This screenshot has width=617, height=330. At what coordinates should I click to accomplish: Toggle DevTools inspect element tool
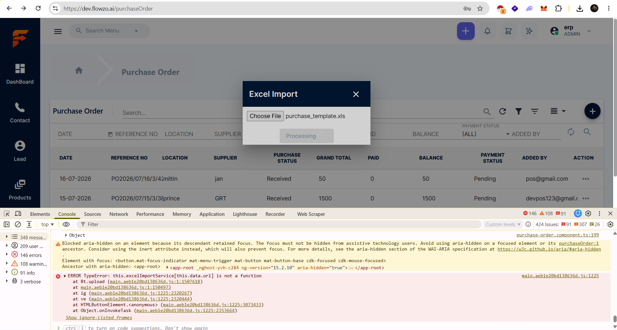(6, 214)
